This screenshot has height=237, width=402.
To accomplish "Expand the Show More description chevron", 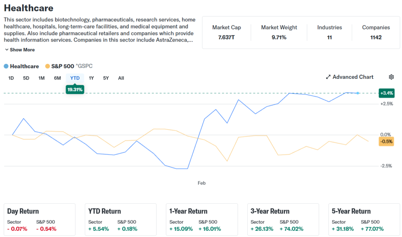I will tap(7, 50).
